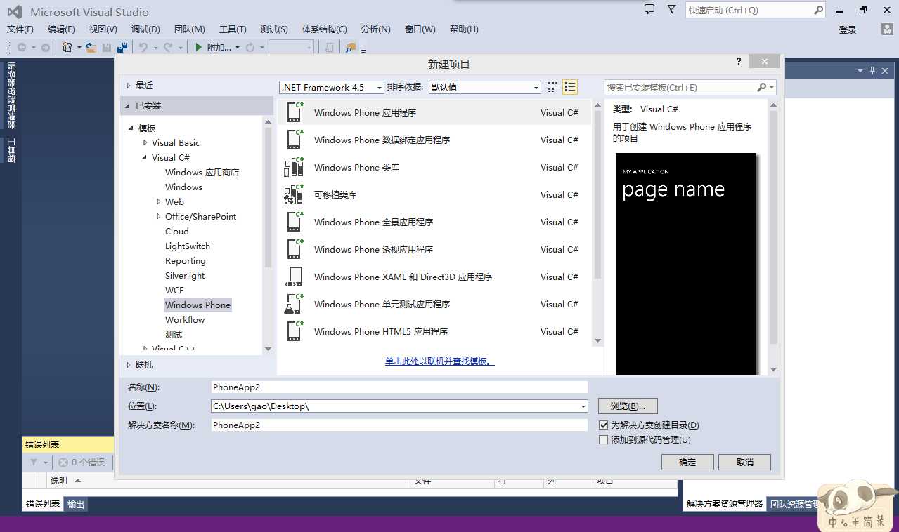The height and width of the screenshot is (532, 899).
Task: Switch to the 输出 tab
Action: [76, 505]
